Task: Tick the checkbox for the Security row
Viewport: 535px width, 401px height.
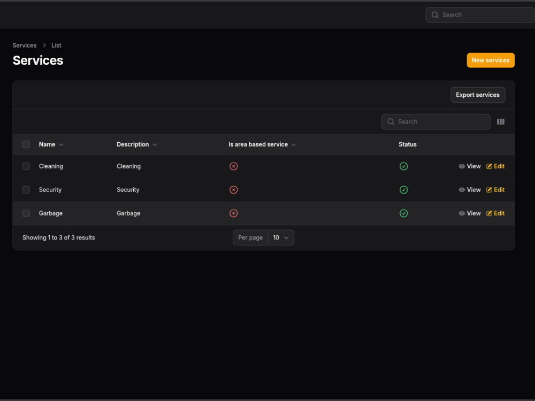Action: pyautogui.click(x=26, y=190)
